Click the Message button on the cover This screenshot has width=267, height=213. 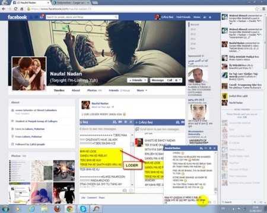coord(158,80)
